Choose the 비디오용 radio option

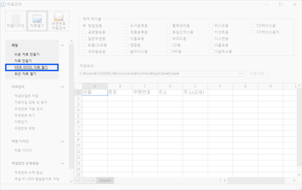(211, 26)
